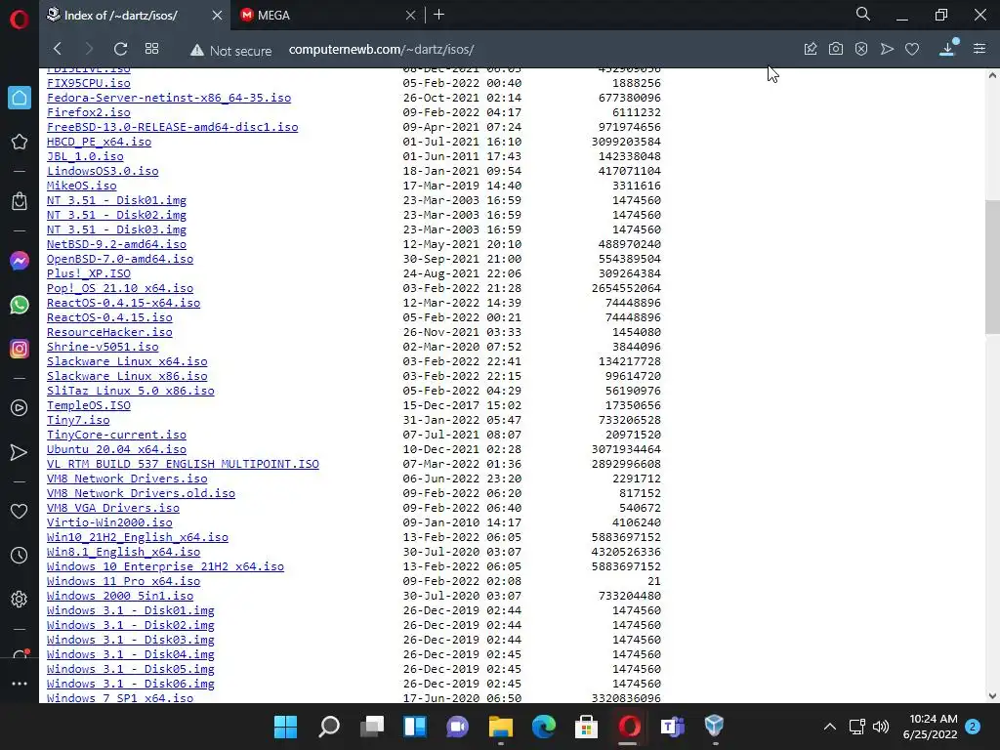Screen dimensions: 1000x750
Task: Open the downloads panel
Action: pos(947,49)
